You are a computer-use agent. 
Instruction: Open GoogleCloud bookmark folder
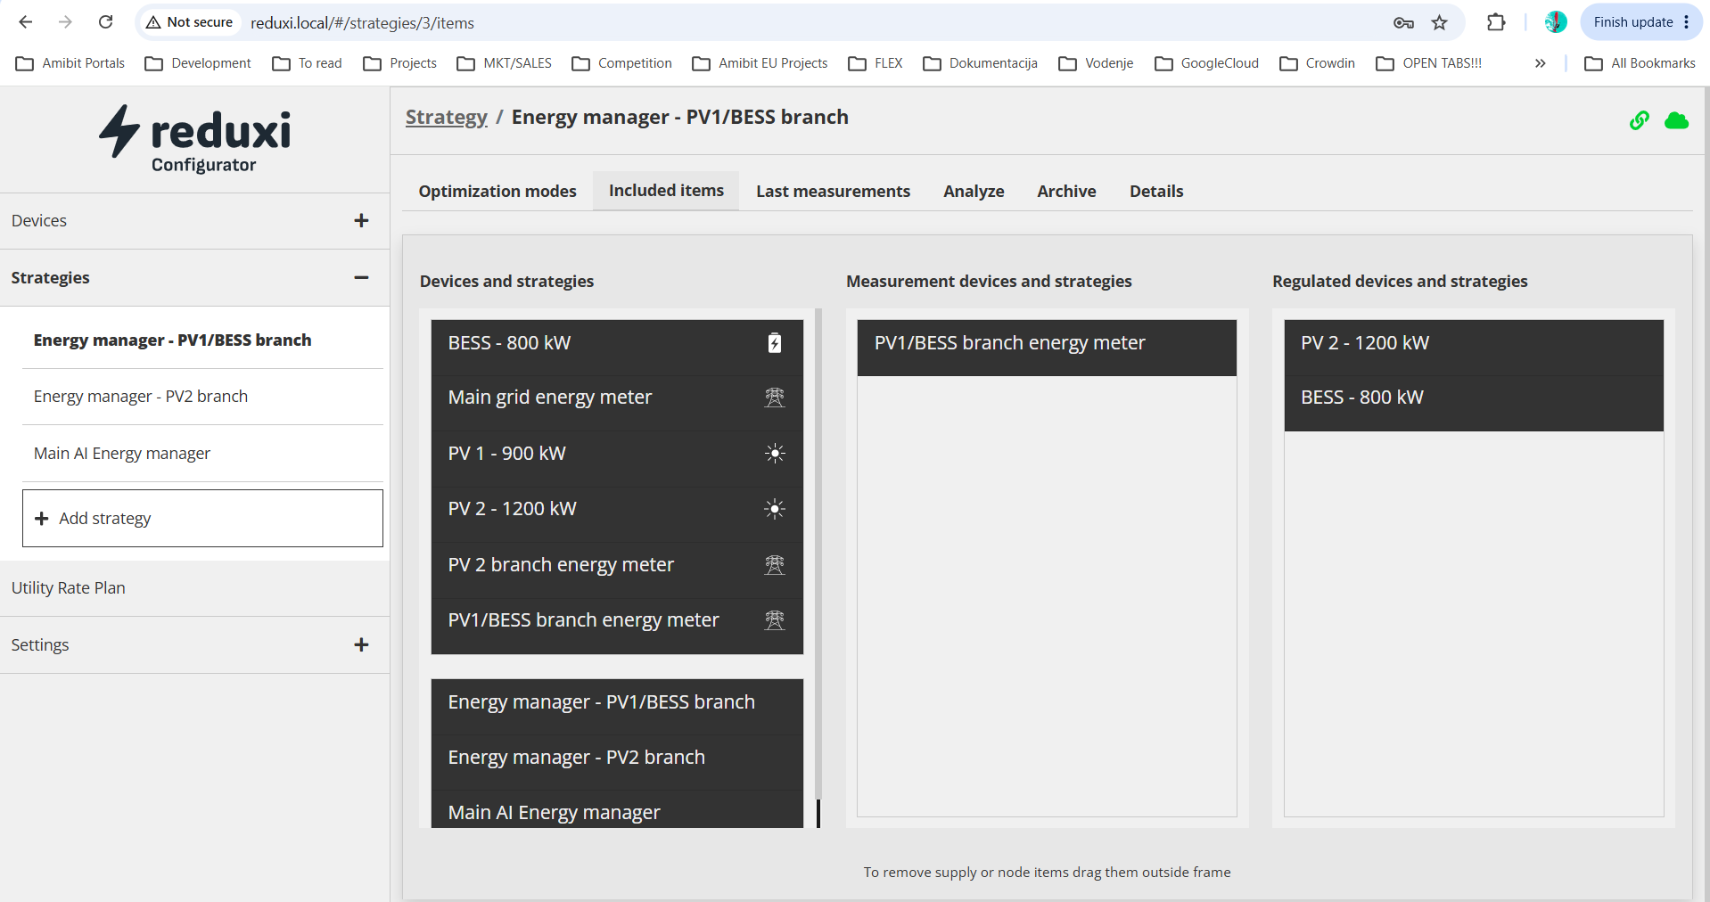point(1206,63)
